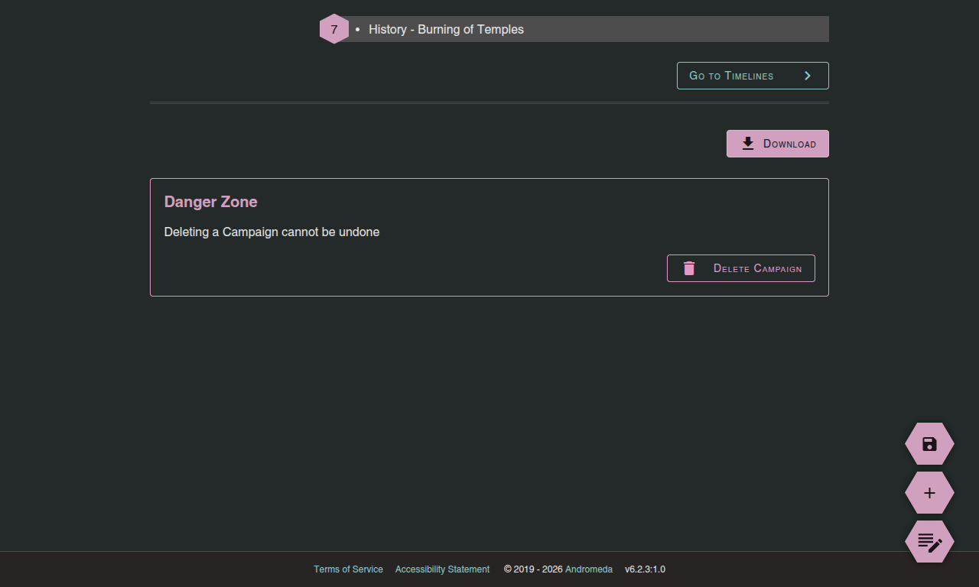Open the edit notes pencil hexagon
Viewport: 979px width, 587px height.
[x=929, y=541]
